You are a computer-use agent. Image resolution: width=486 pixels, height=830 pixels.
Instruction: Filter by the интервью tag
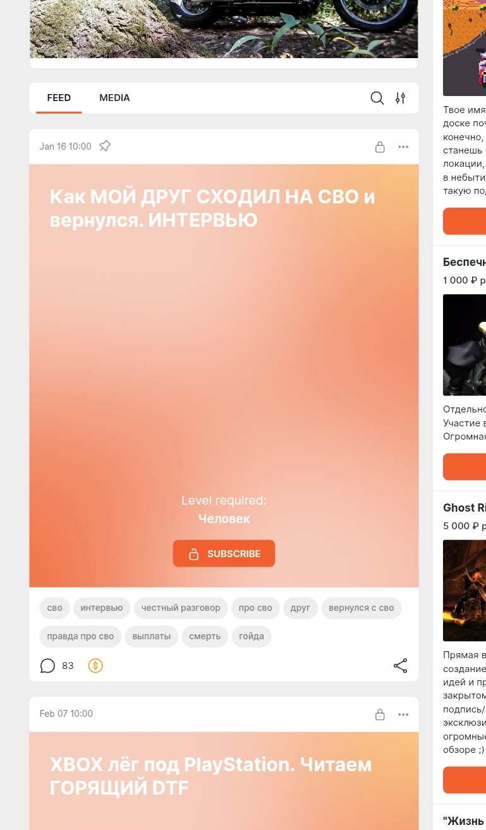102,608
